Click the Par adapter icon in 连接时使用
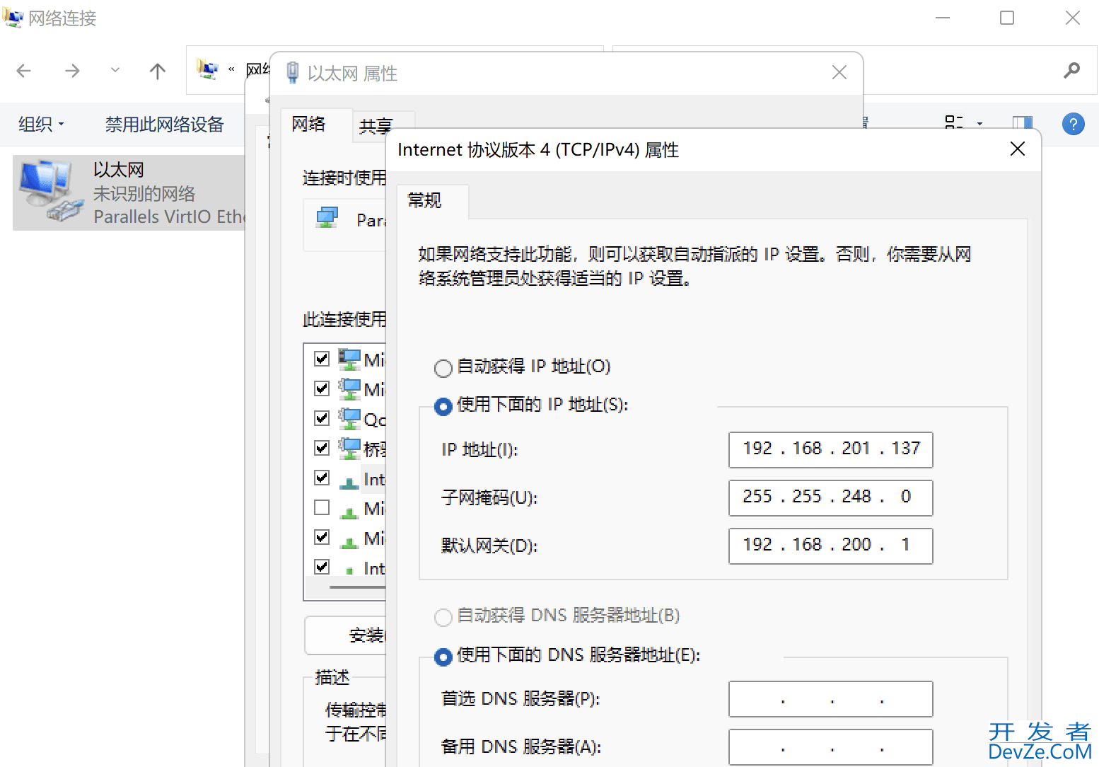This screenshot has height=767, width=1099. (x=327, y=218)
